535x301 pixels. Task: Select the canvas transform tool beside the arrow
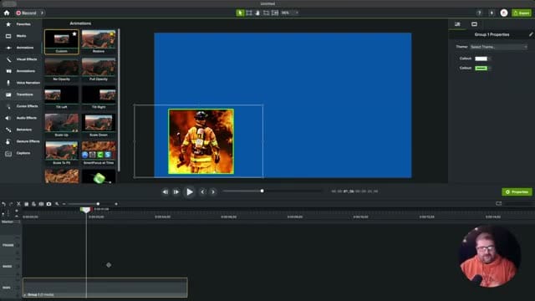point(249,13)
